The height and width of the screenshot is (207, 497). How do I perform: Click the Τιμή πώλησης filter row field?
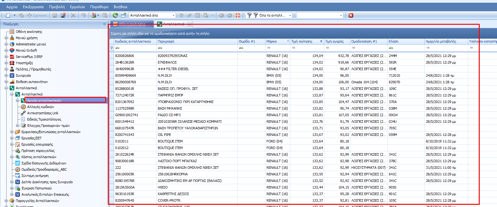307,48
